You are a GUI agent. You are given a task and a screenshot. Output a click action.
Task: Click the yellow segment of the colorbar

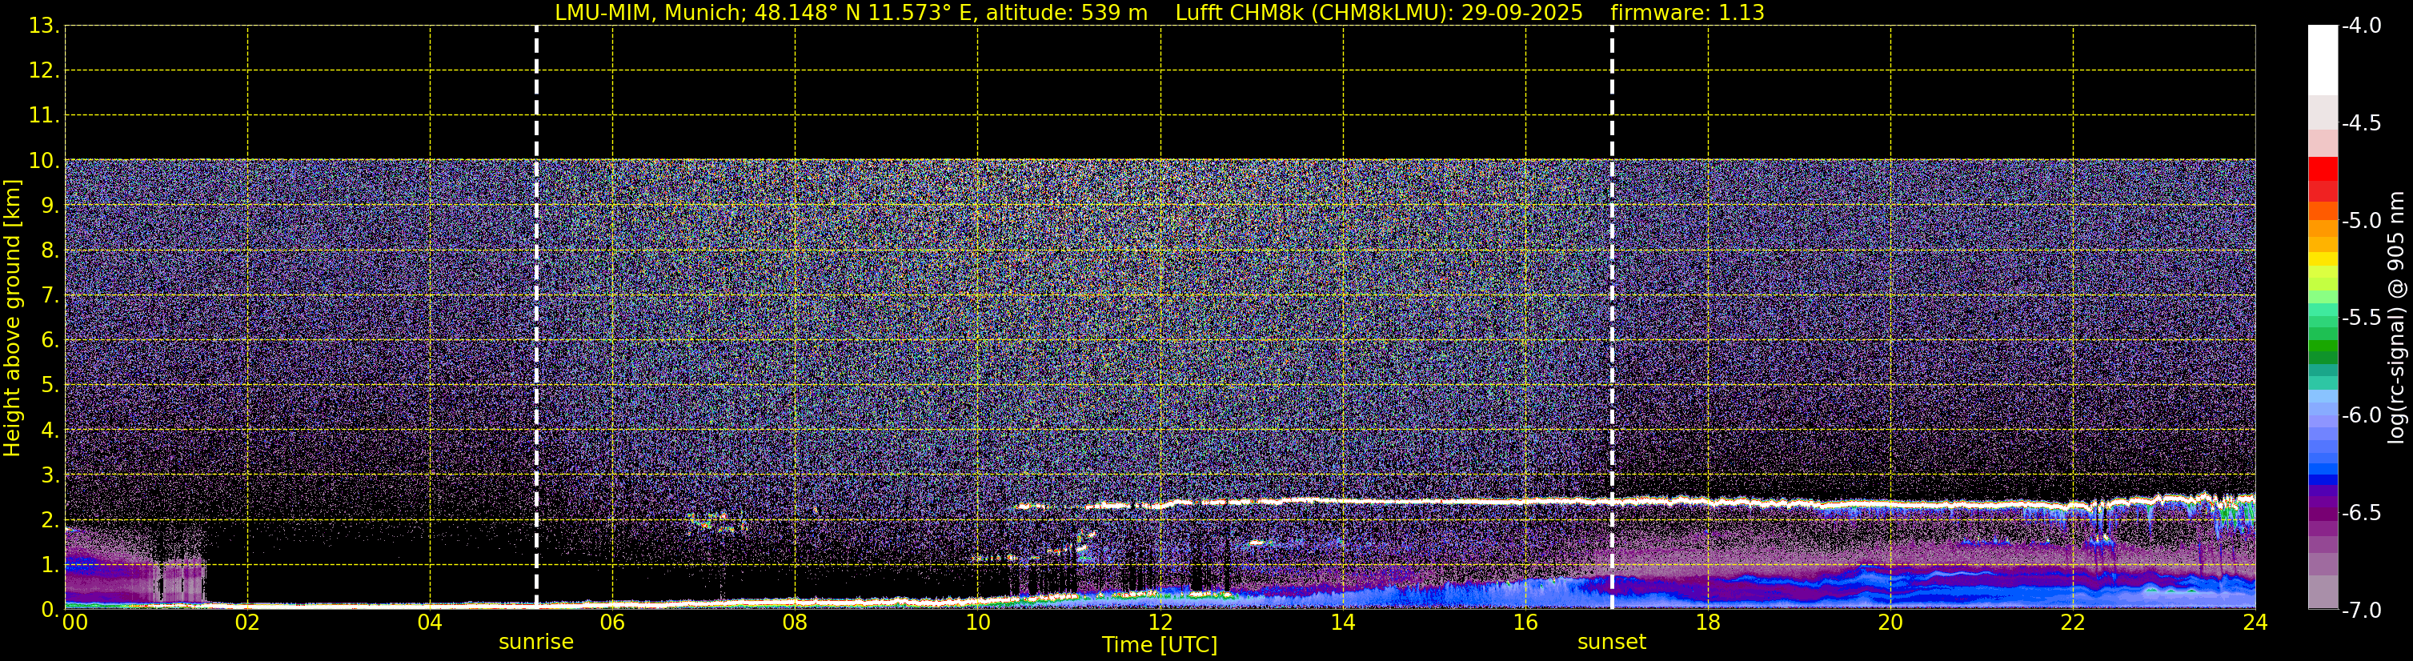(2322, 259)
